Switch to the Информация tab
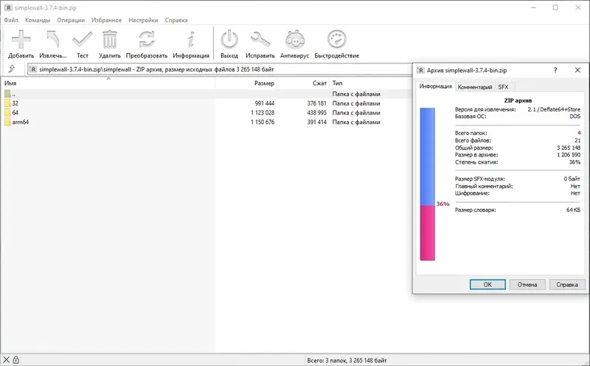 click(x=435, y=86)
